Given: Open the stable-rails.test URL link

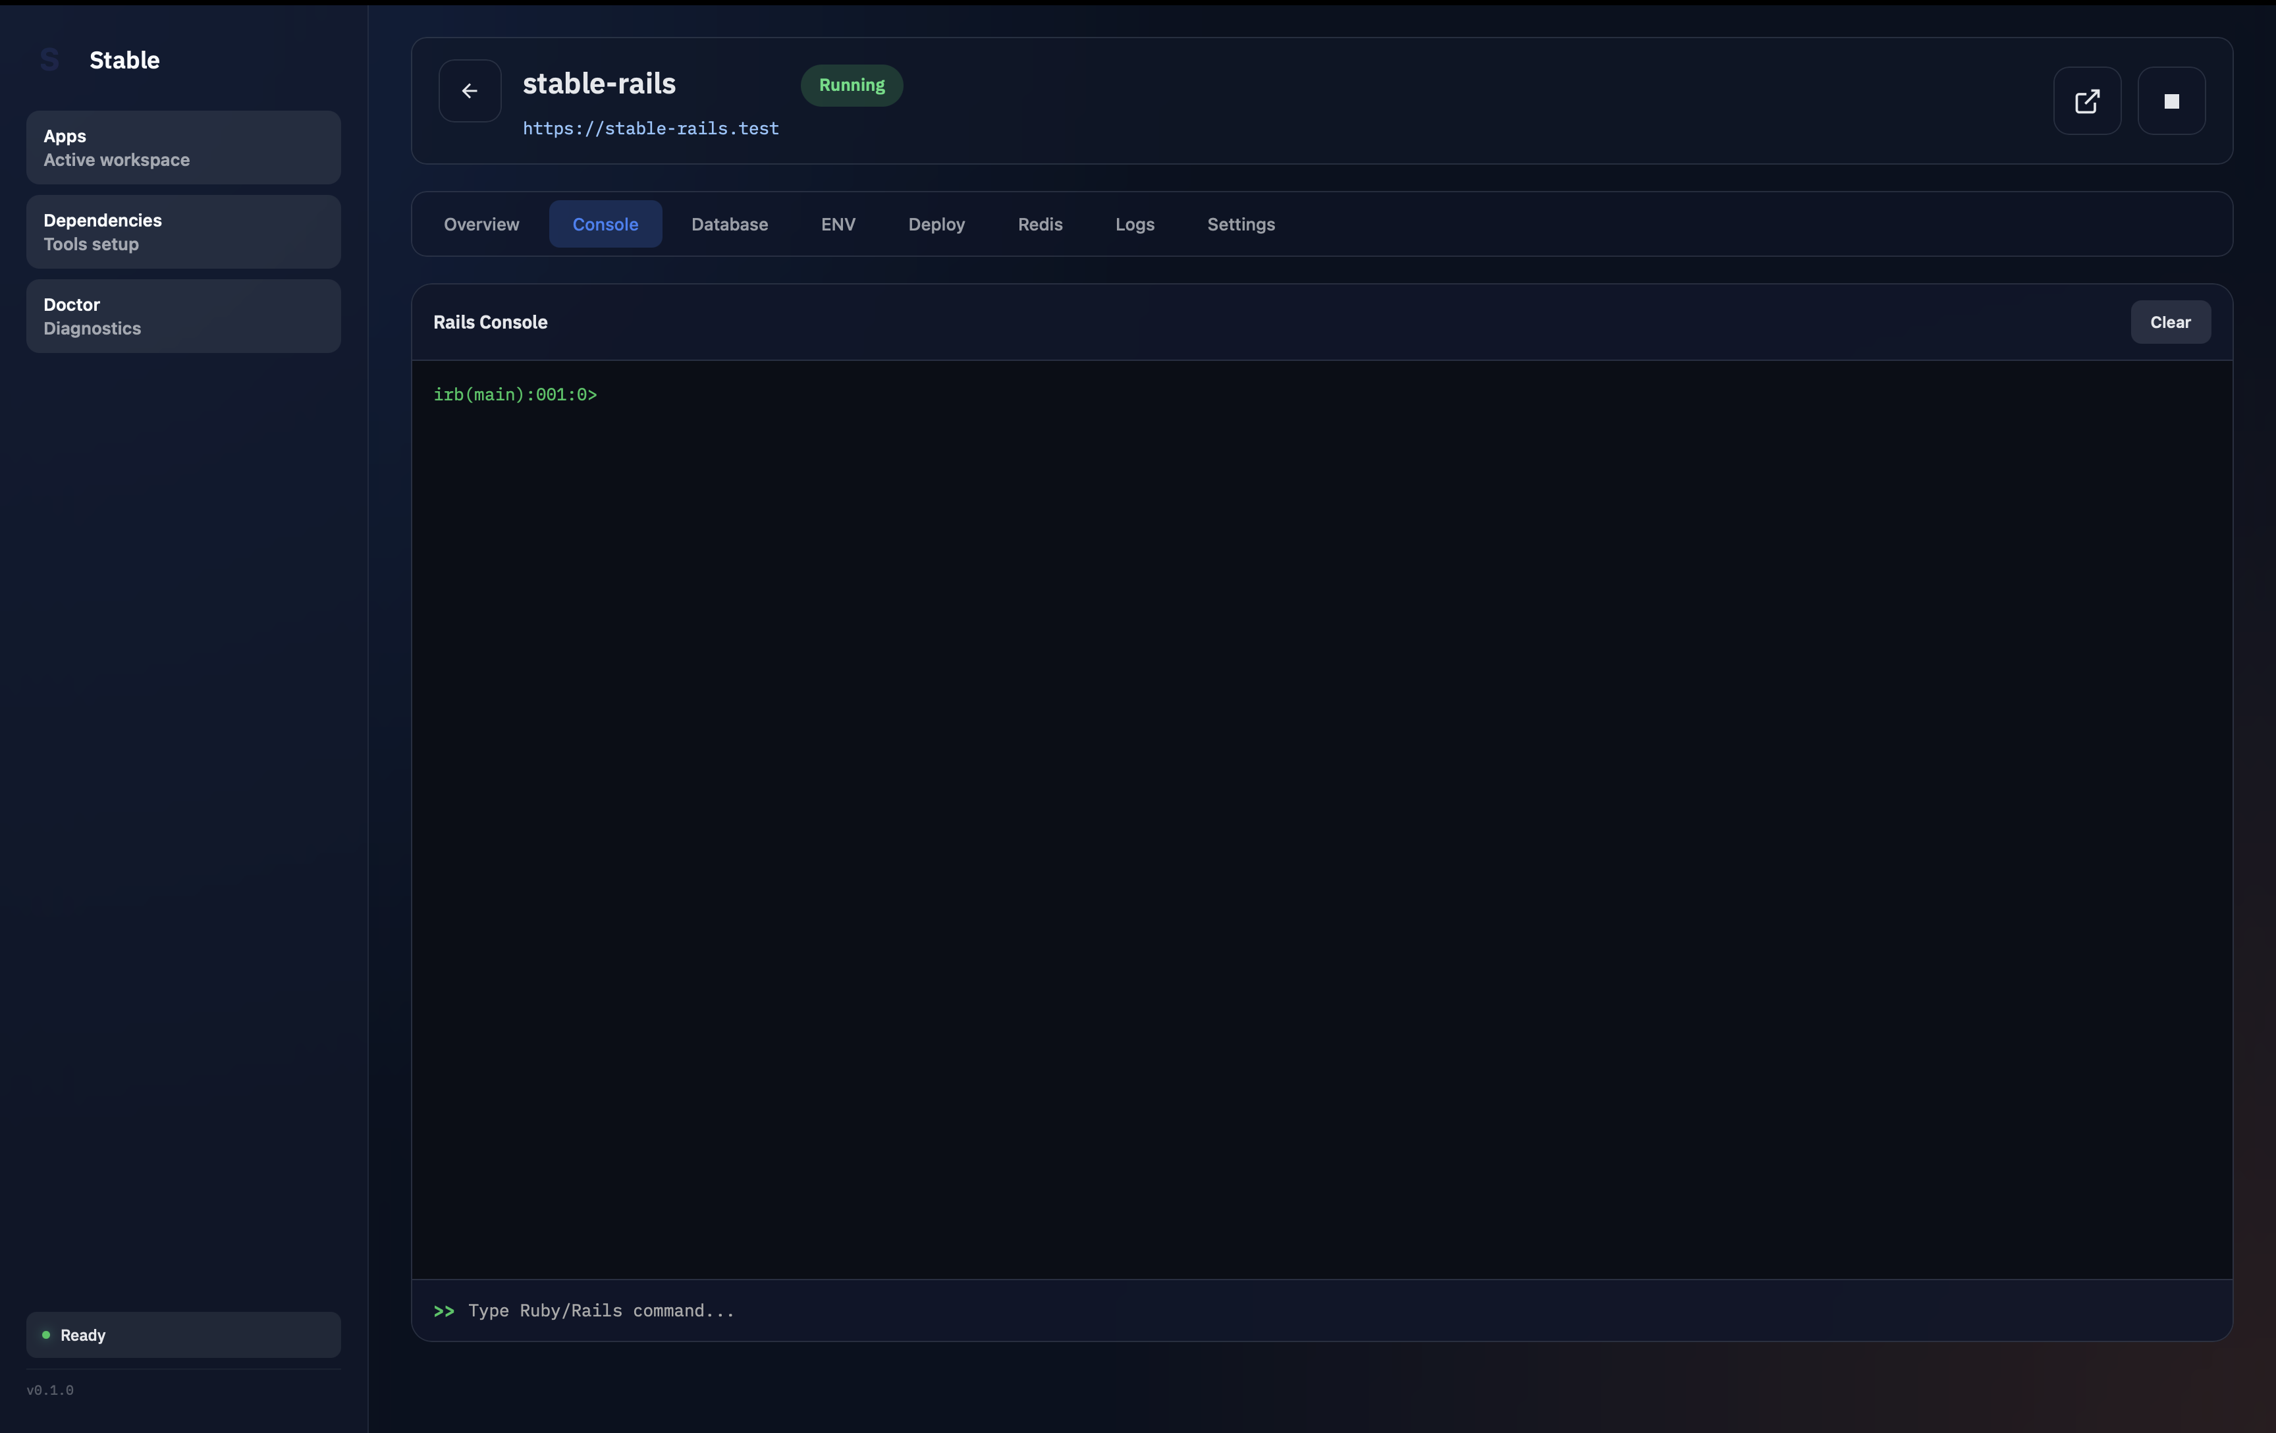Looking at the screenshot, I should [650, 128].
